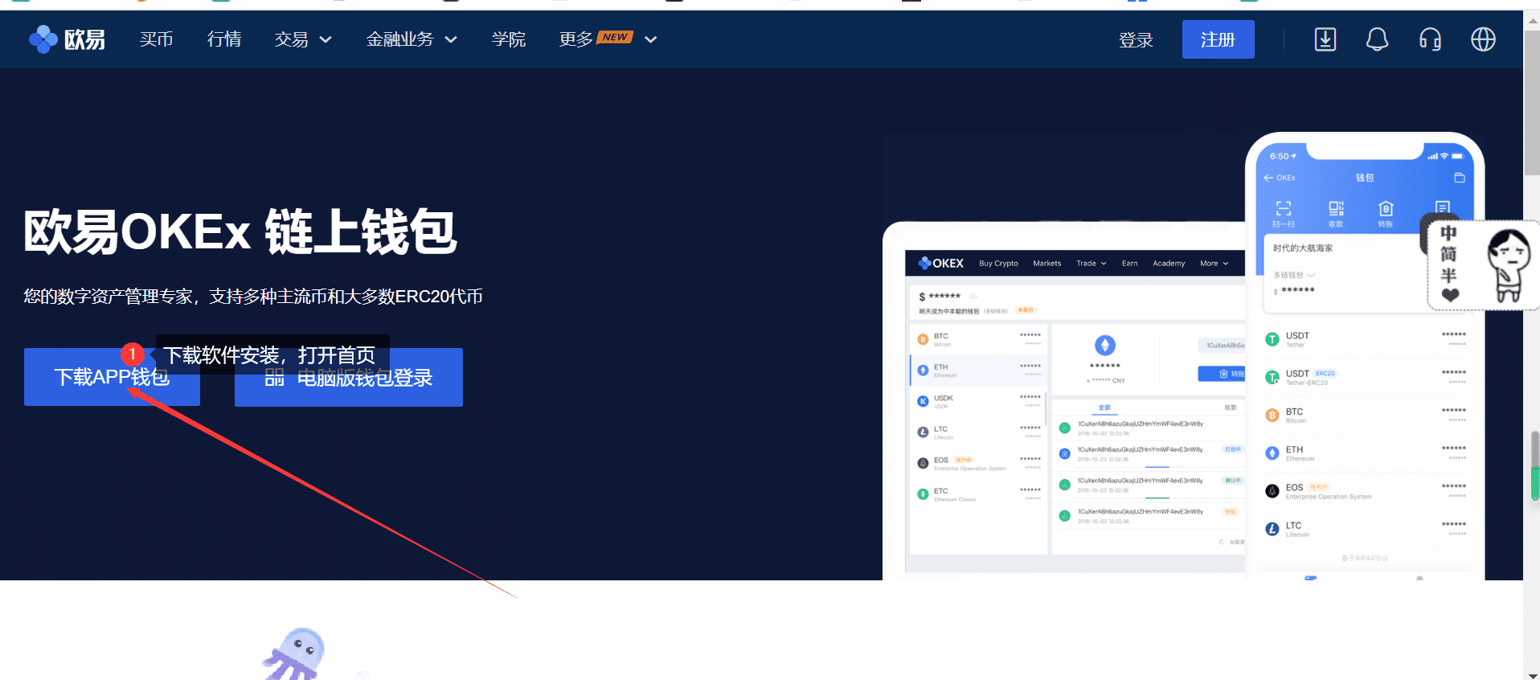The image size is (1540, 680).
Task: Click the 下载APP钱包 button
Action: coord(112,377)
